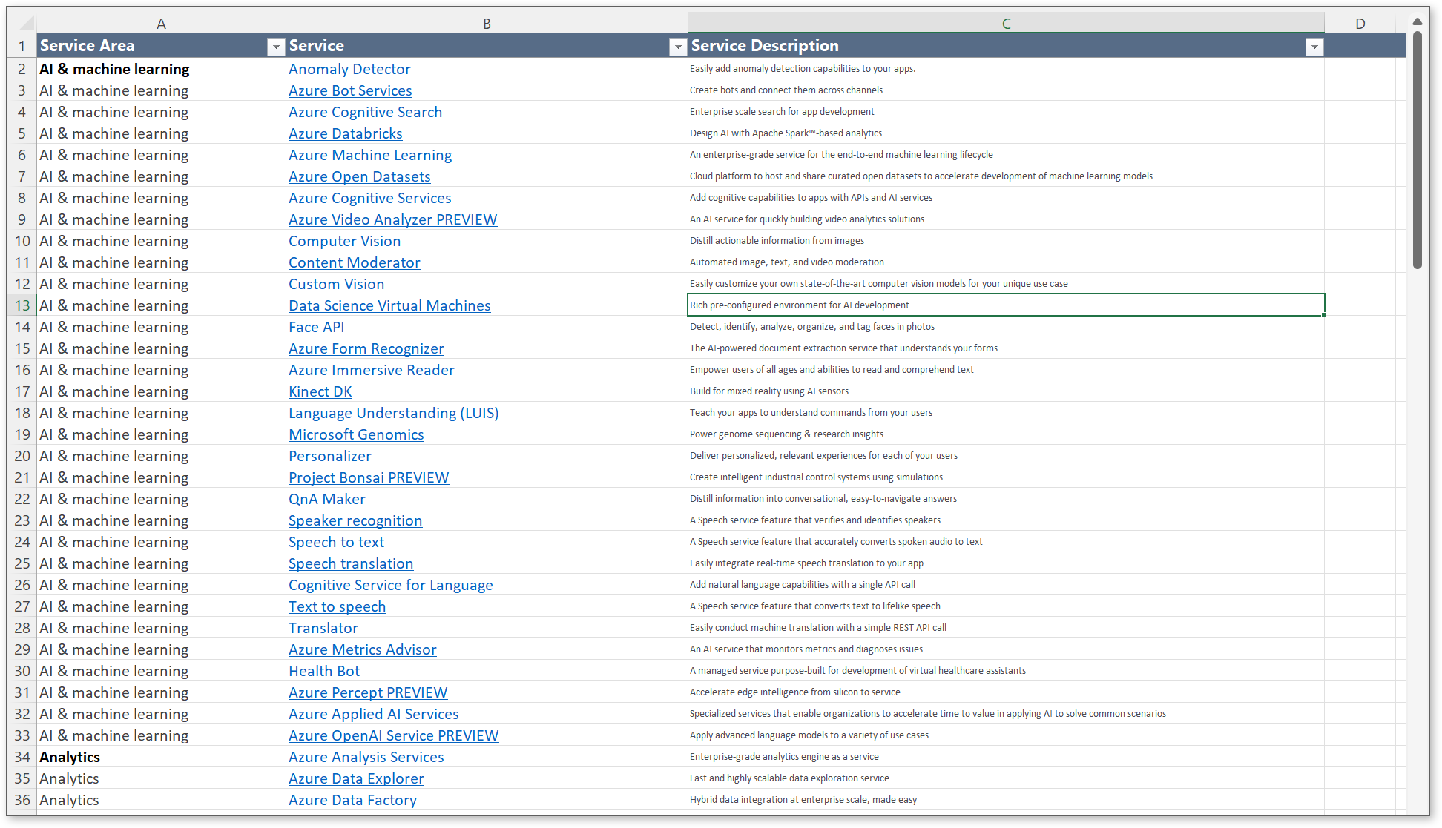Select column C header
Viewport: 1442px width, 828px height.
click(1006, 24)
